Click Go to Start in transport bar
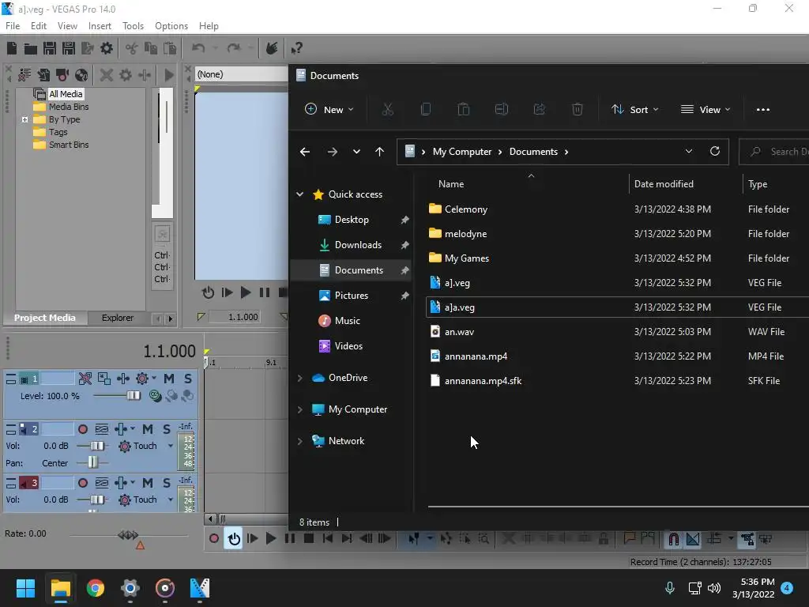The image size is (809, 607). [x=328, y=539]
